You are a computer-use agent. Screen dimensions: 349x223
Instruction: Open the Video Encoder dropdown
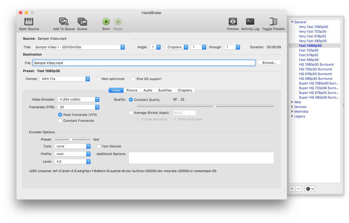[78, 99]
